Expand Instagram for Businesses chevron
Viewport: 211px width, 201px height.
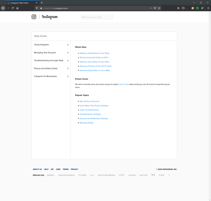pos(68,76)
